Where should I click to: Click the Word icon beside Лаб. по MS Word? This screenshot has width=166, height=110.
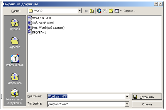pos(30,22)
